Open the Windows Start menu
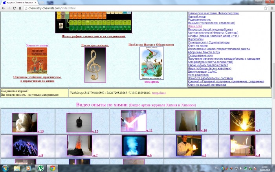Image resolution: width=275 pixels, height=172 pixels. pyautogui.click(x=5, y=168)
